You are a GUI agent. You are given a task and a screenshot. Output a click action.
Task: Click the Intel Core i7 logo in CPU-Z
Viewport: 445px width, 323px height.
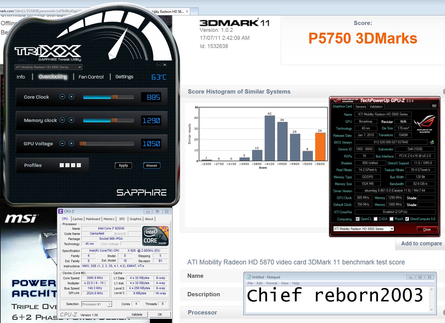pyautogui.click(x=155, y=236)
